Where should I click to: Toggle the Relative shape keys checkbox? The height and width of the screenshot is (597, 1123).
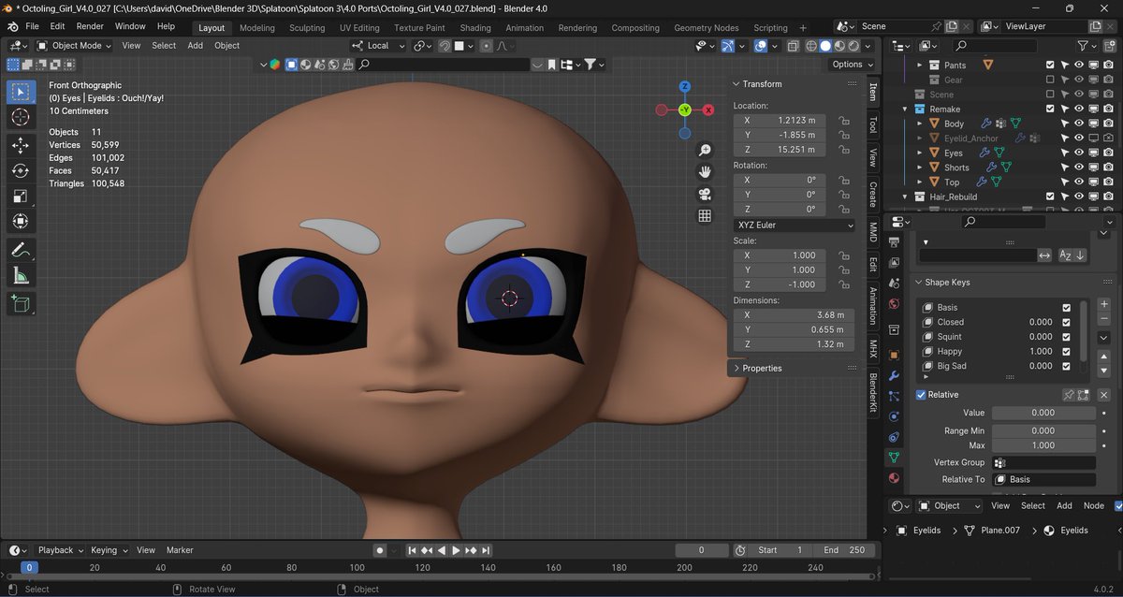click(x=921, y=395)
